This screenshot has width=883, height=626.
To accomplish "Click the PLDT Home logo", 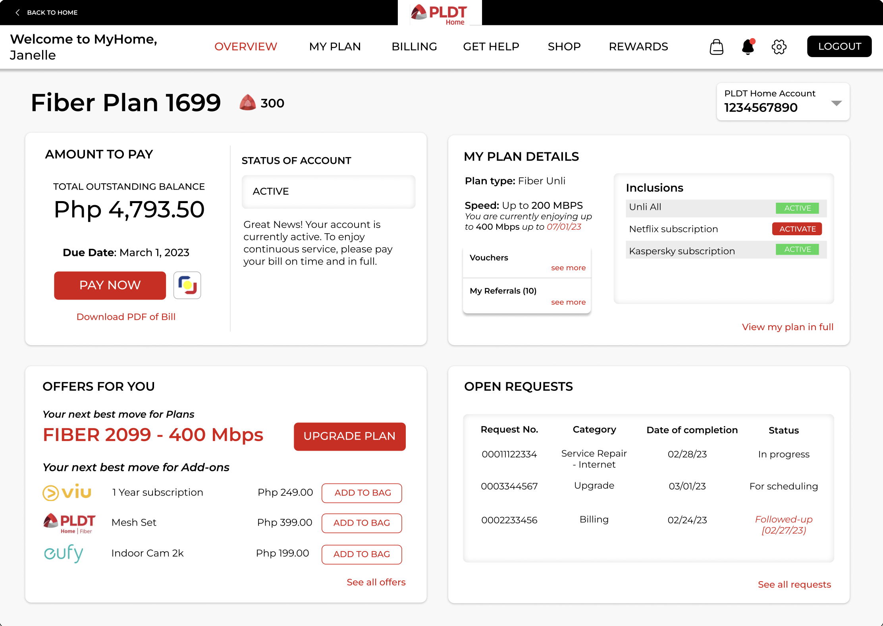I will (x=440, y=14).
